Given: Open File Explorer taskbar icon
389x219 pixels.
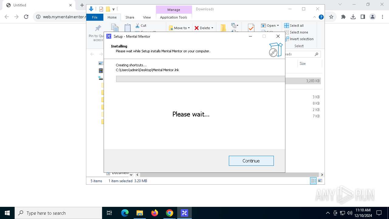Looking at the screenshot, I should 139,213.
